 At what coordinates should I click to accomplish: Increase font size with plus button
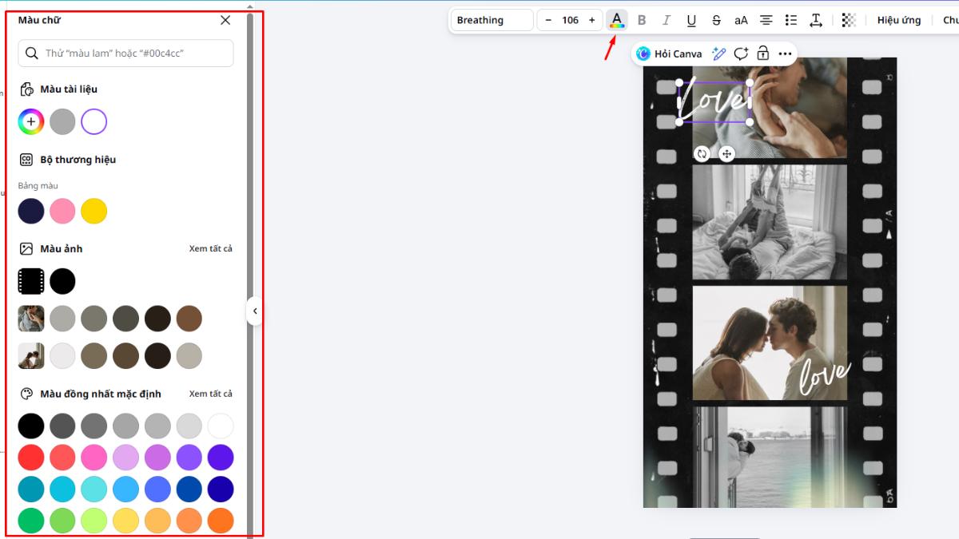click(x=591, y=20)
